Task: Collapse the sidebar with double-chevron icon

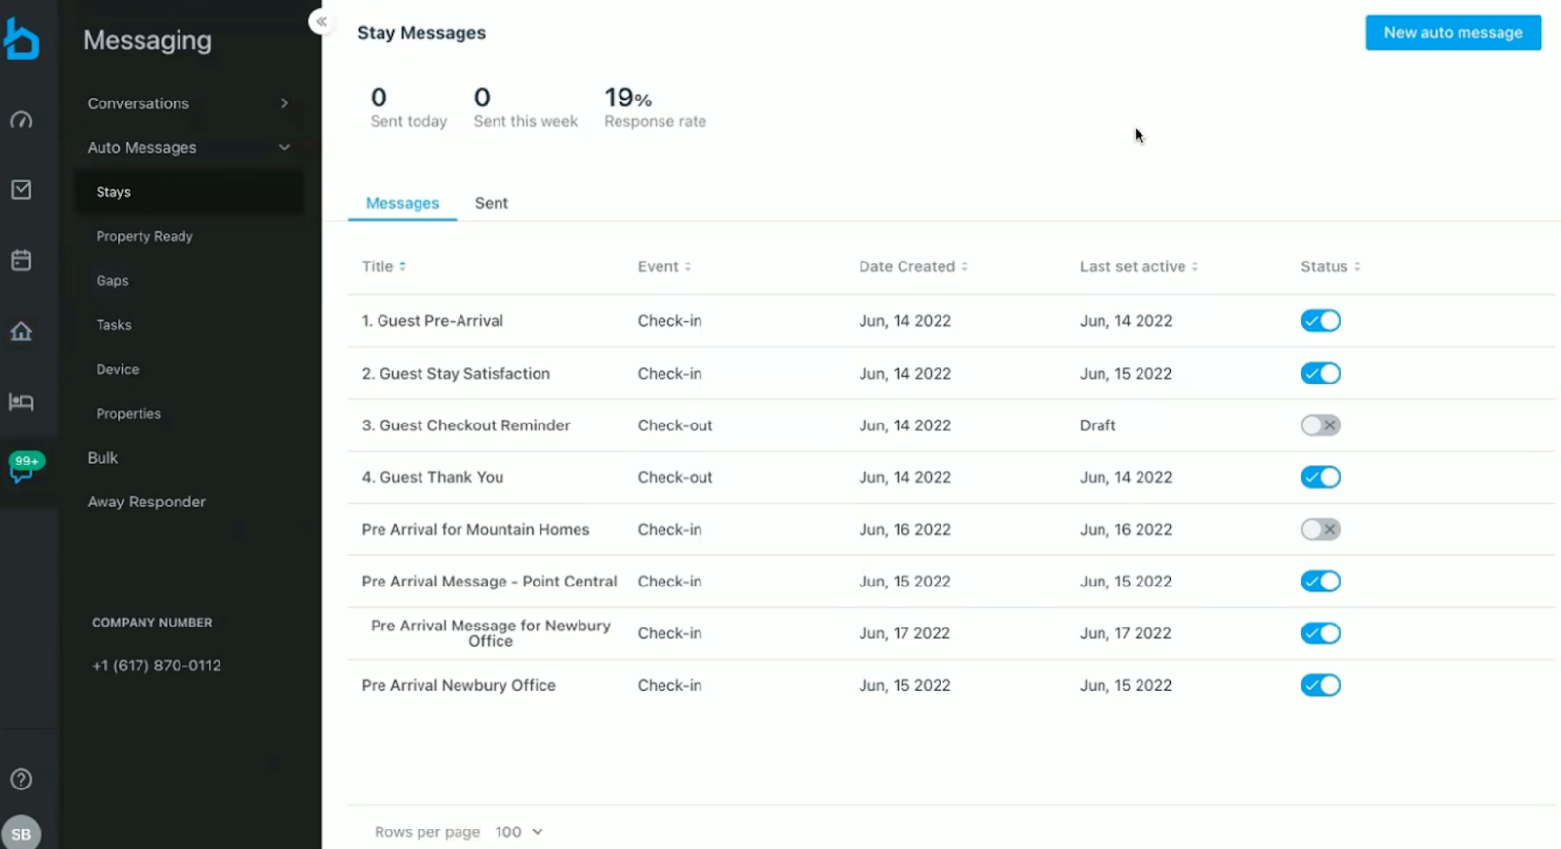Action: coord(321,21)
